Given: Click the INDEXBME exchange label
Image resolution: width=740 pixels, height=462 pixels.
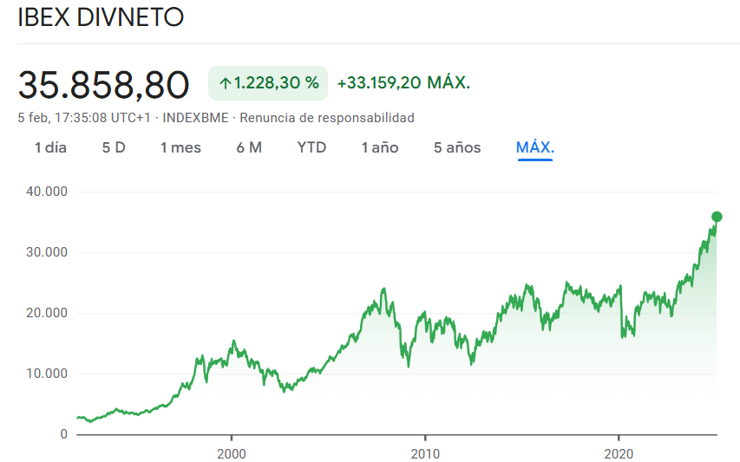Looking at the screenshot, I should (195, 118).
